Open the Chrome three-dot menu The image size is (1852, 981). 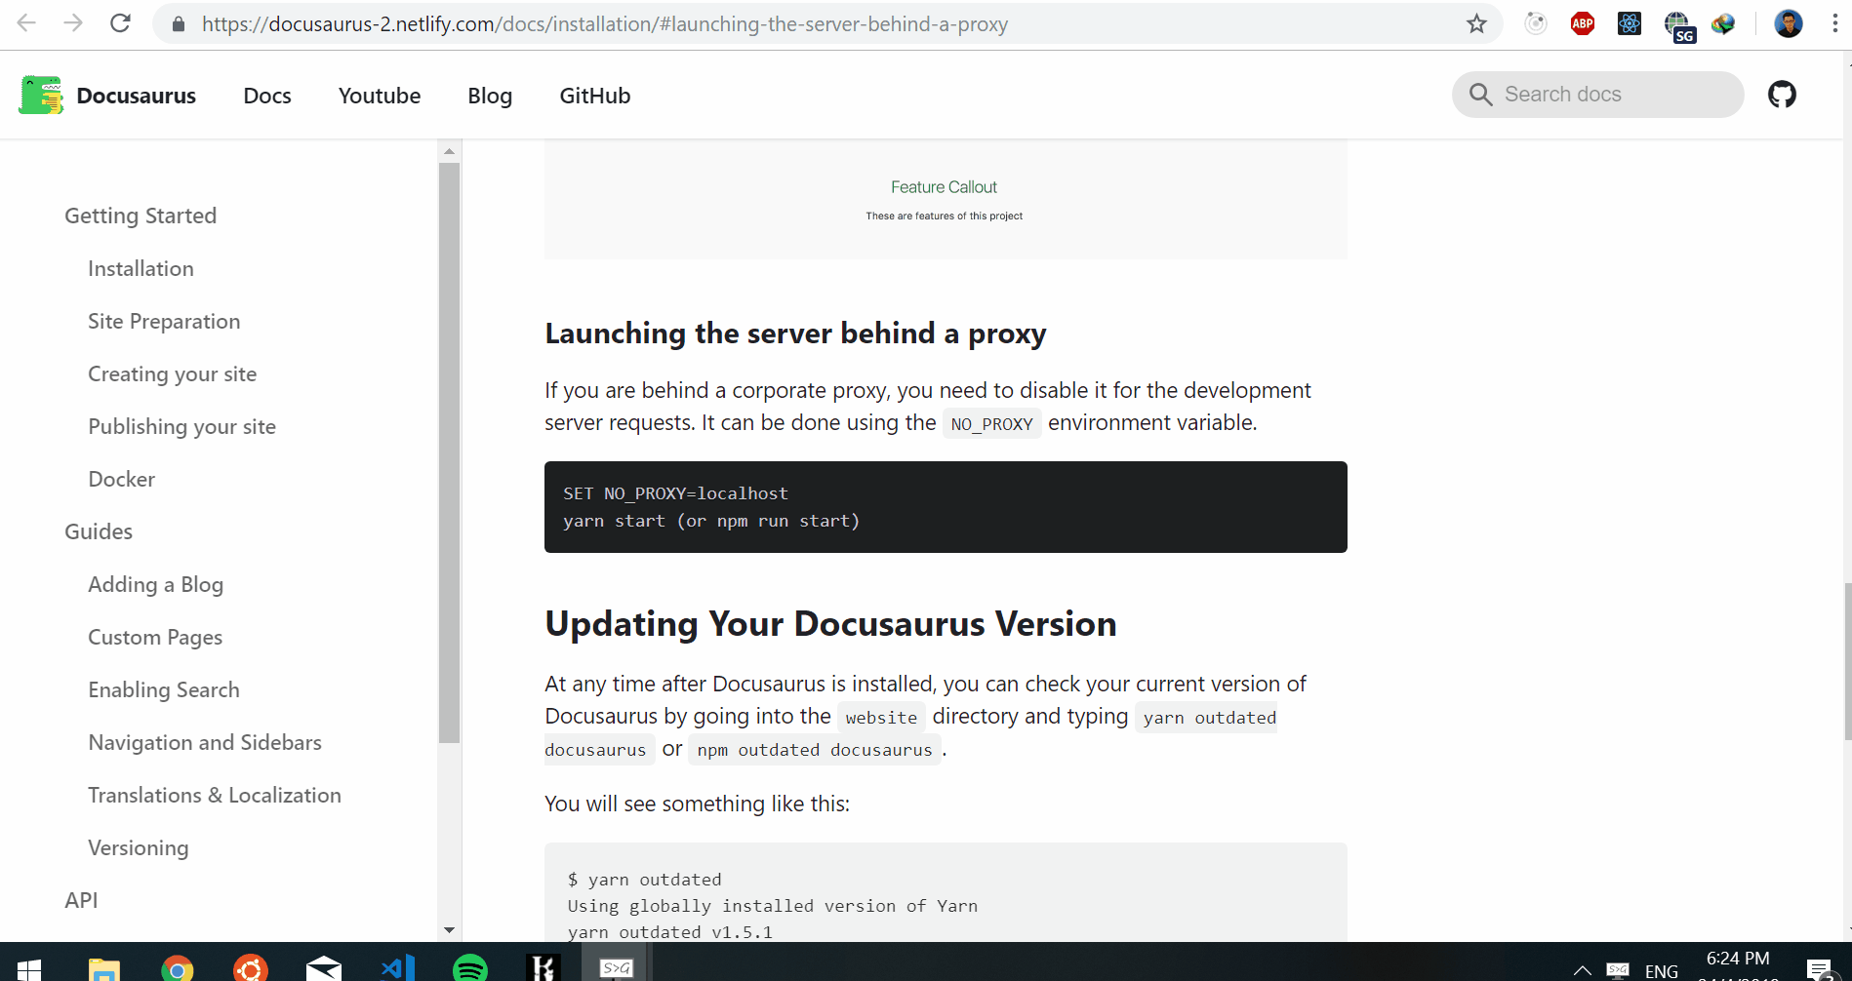1834,23
